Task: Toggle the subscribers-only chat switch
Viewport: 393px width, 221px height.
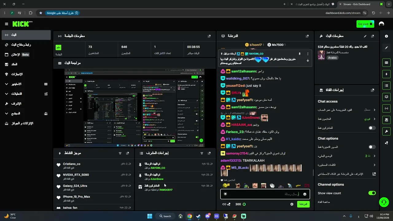Action: [x=372, y=128]
